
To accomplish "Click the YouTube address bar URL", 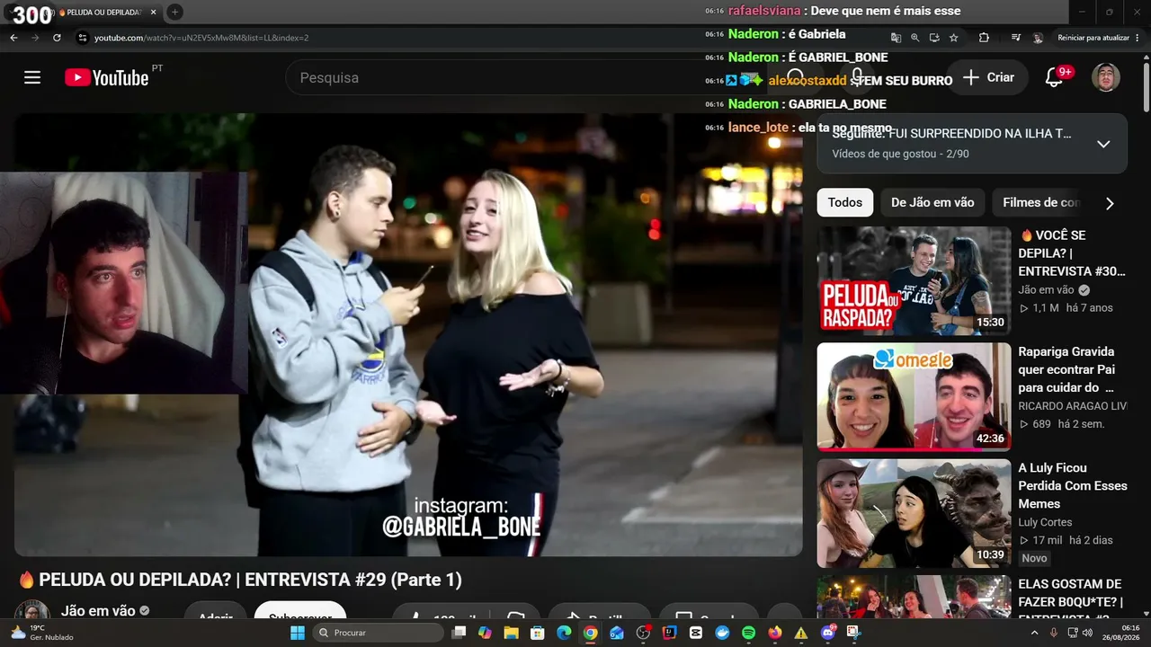I will pos(201,38).
